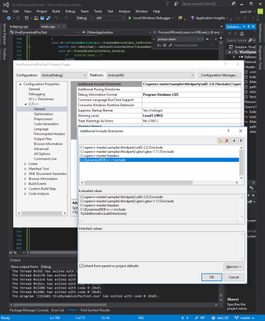Viewport: 265px width, 321px height.
Task: Expand the Linker node in property tree
Action: pos(25,163)
